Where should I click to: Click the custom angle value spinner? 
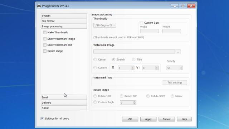point(128,103)
